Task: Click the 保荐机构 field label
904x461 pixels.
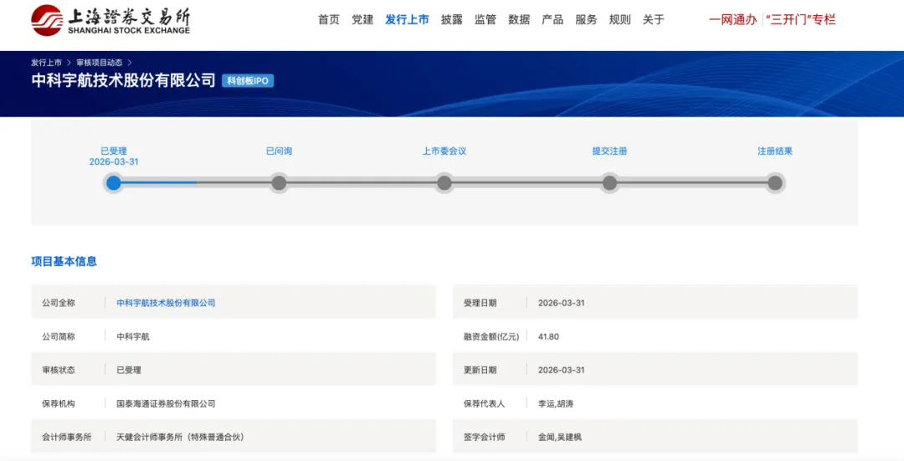Action: tap(59, 403)
